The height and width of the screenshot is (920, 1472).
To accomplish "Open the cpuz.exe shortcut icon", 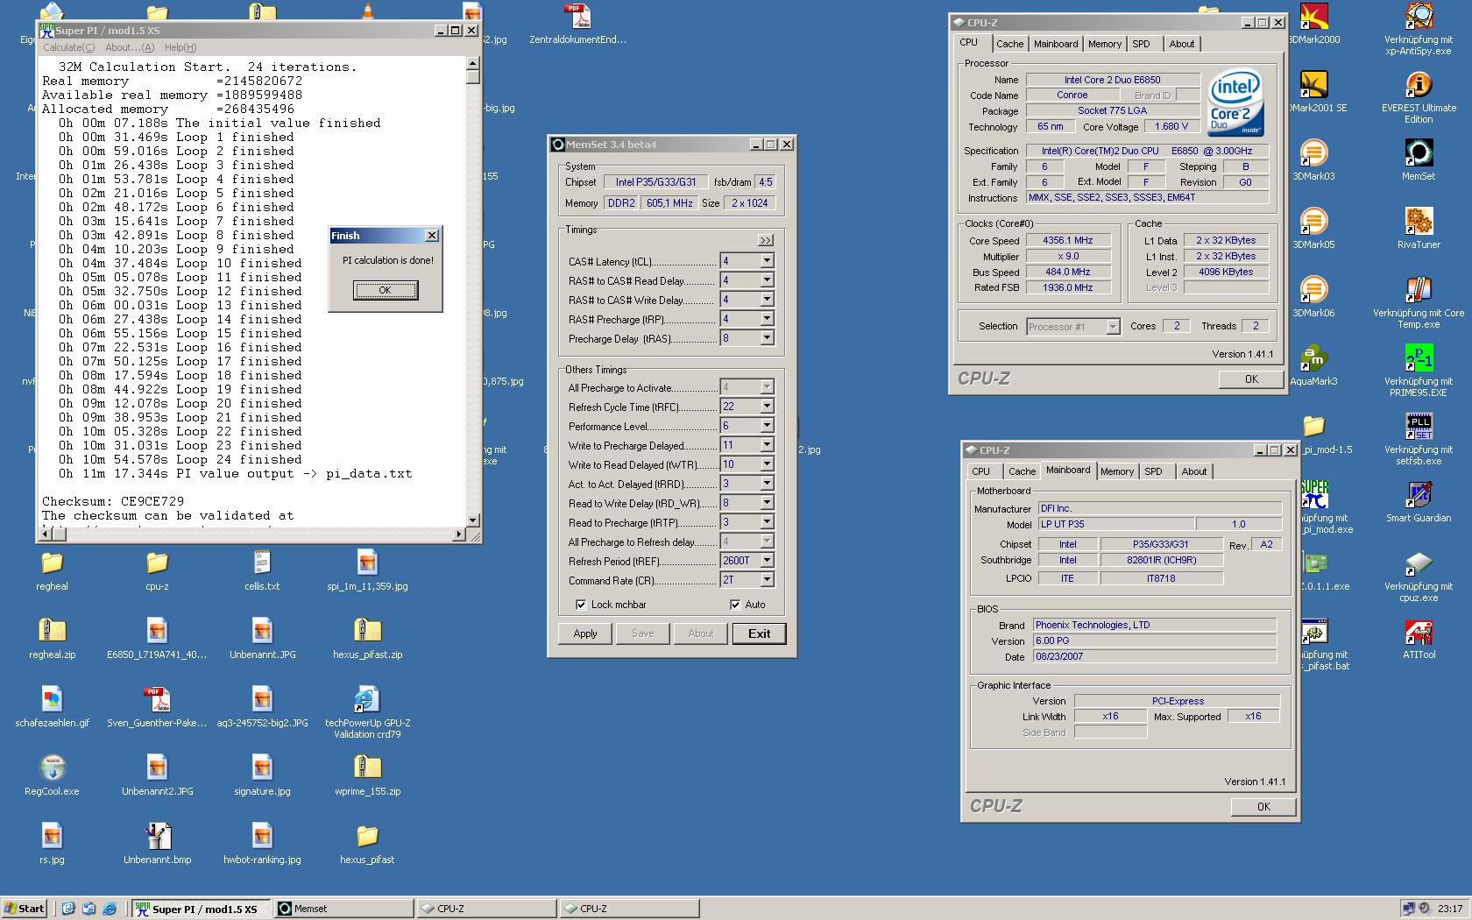I will point(1419,563).
